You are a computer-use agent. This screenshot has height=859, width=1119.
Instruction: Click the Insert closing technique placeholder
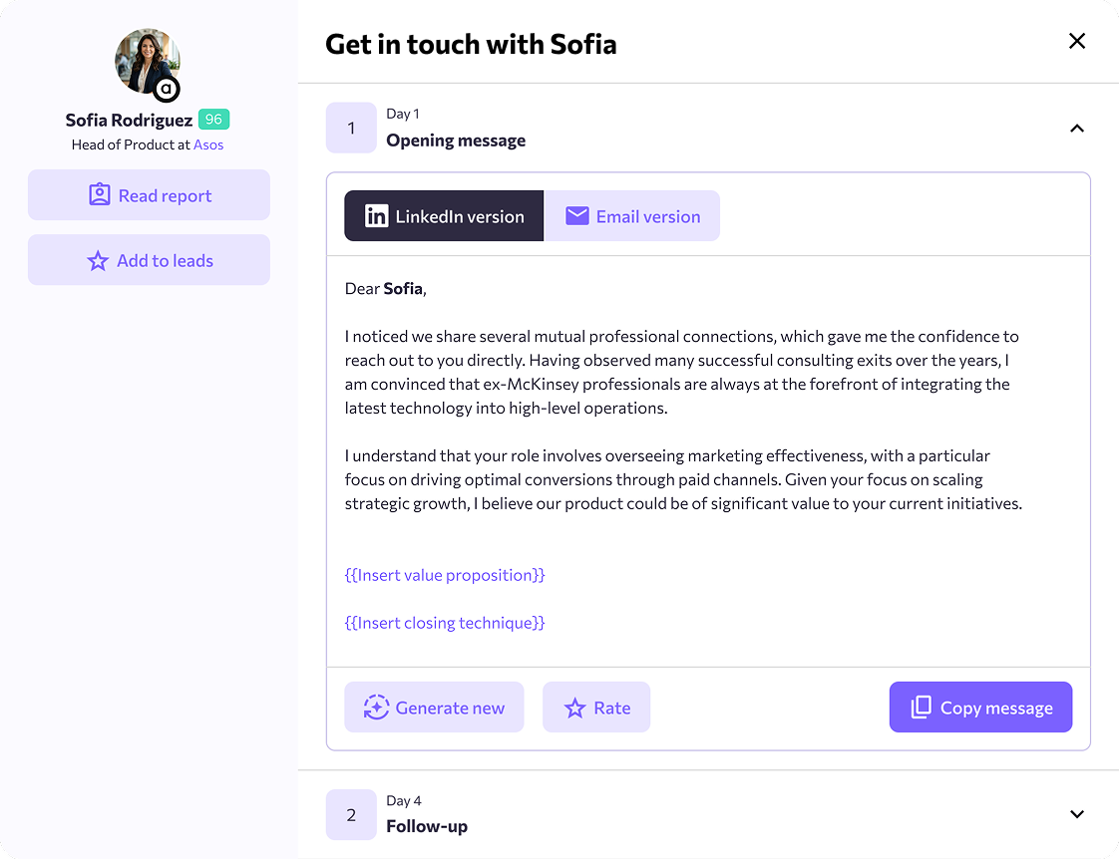(x=444, y=623)
